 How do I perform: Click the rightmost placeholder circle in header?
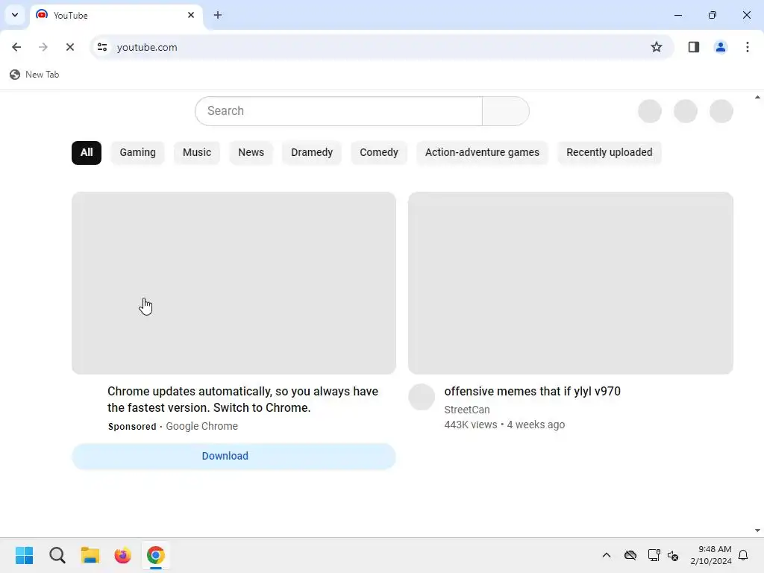(721, 111)
